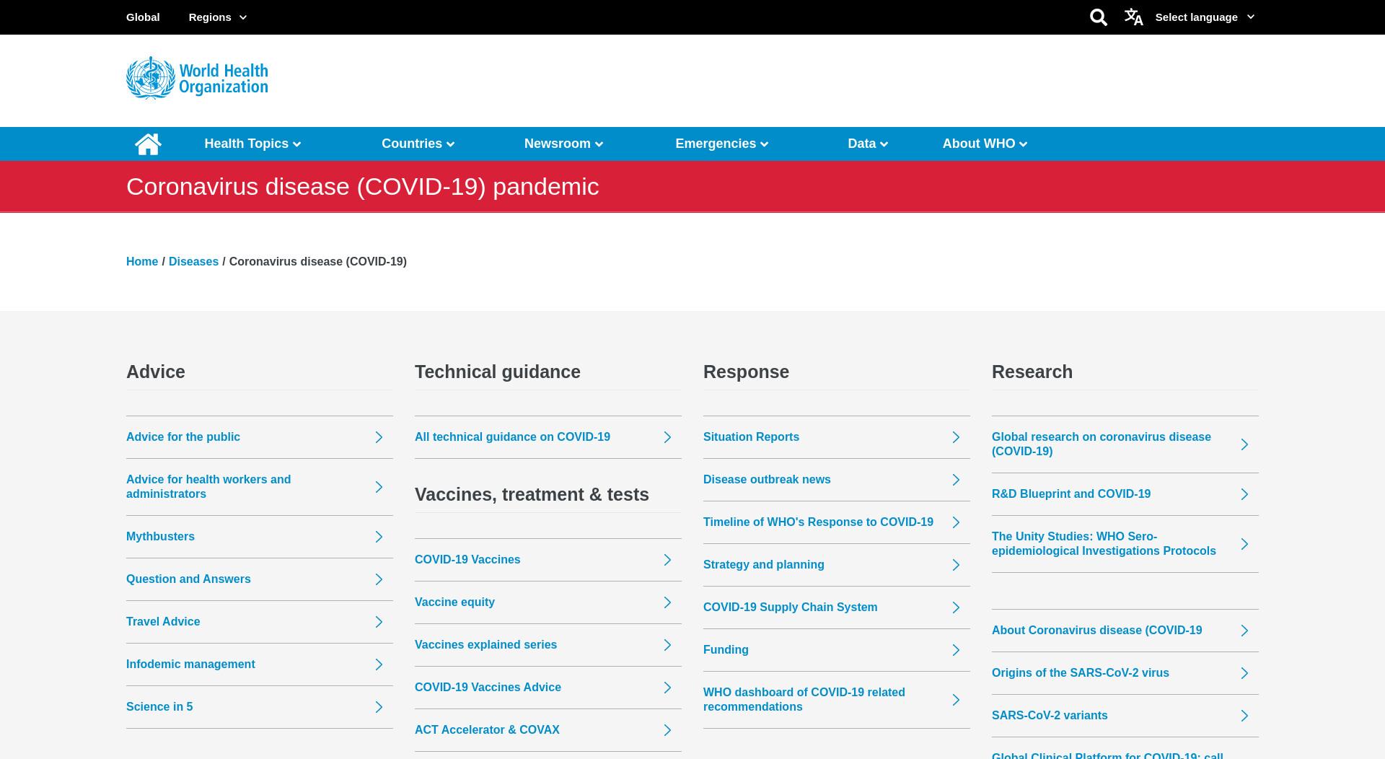Click arrow icon beside Travel Advice
Viewport: 1385px width, 759px height.
pyautogui.click(x=379, y=622)
